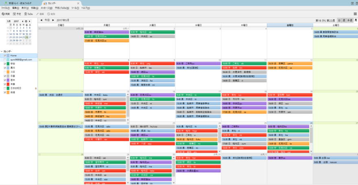Open the hamburger application menu icon
Screen dimensions: 358x185
pos(355,14)
